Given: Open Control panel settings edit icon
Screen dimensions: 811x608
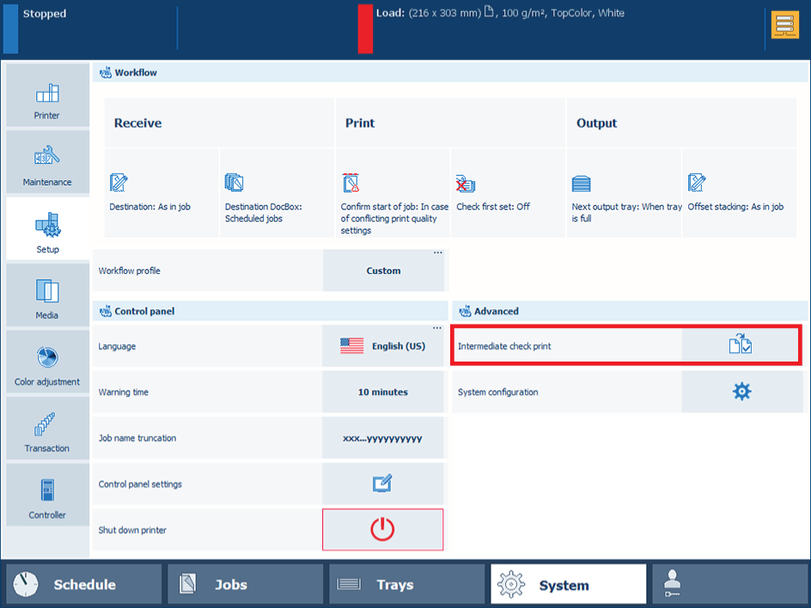Looking at the screenshot, I should coord(382,483).
